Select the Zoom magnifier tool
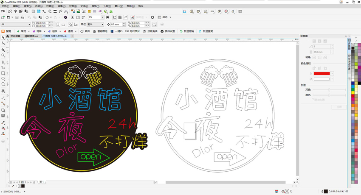The height and width of the screenshot is (195, 361). tap(3, 56)
